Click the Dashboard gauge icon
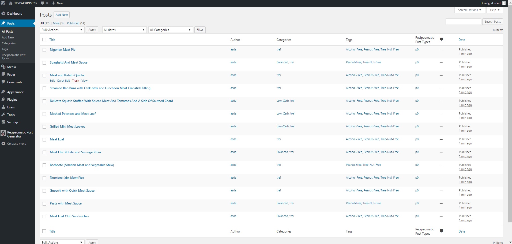The height and width of the screenshot is (244, 512). click(x=3, y=13)
